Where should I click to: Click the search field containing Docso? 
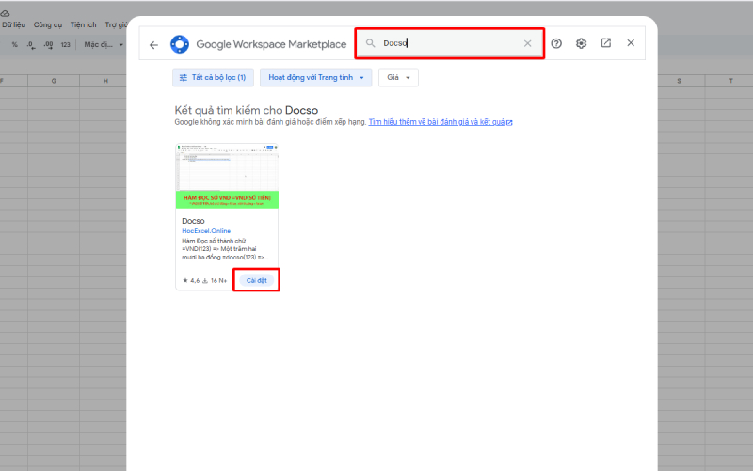coord(450,43)
